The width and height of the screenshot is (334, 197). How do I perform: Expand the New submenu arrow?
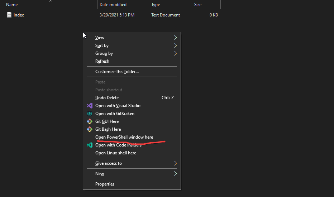[x=175, y=174]
